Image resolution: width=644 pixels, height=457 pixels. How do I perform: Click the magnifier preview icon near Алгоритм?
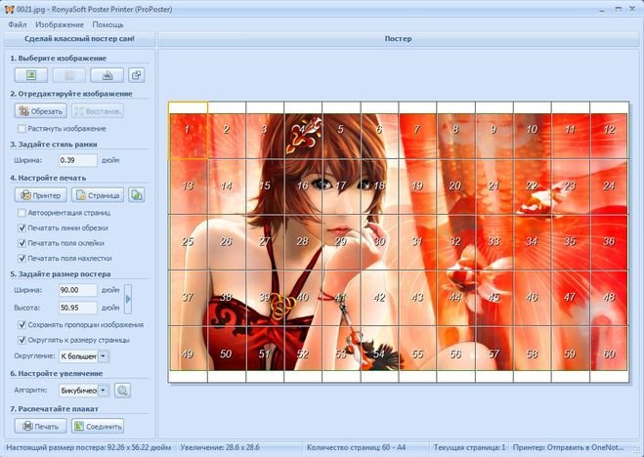[122, 390]
